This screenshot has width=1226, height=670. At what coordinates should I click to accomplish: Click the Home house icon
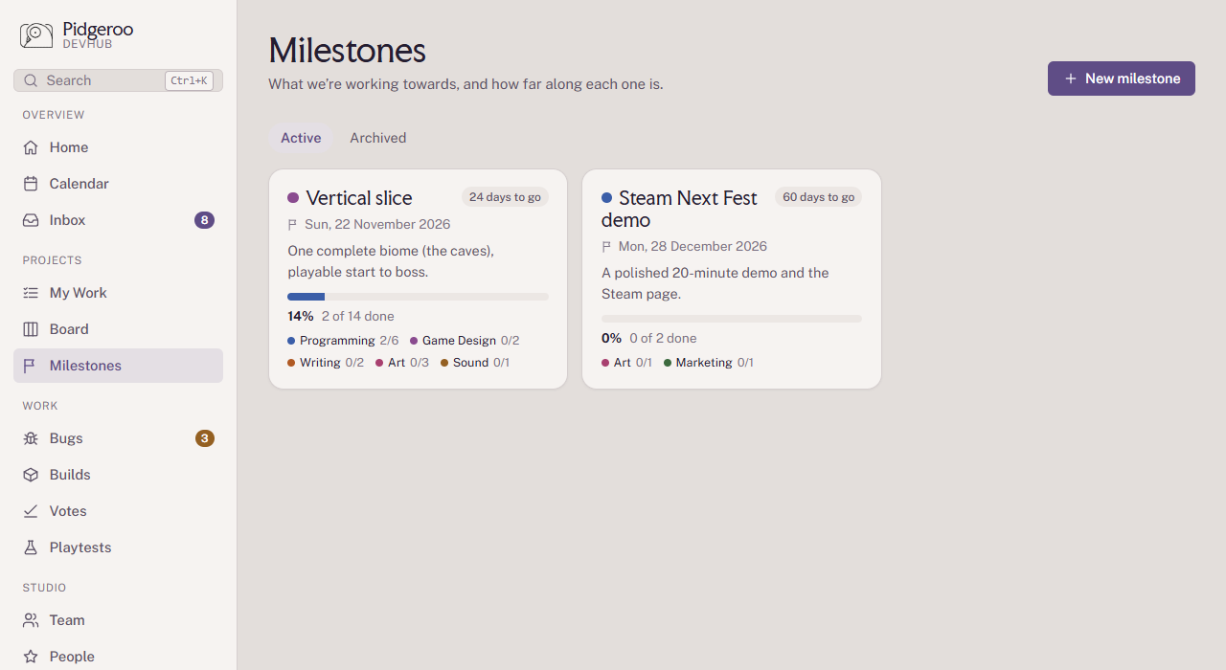tap(31, 147)
